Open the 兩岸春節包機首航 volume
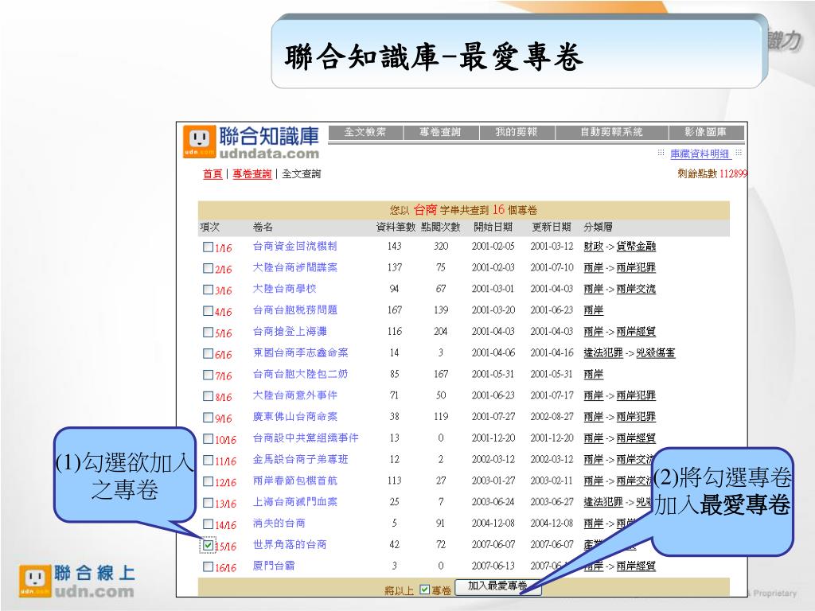This screenshot has width=815, height=611. click(294, 481)
